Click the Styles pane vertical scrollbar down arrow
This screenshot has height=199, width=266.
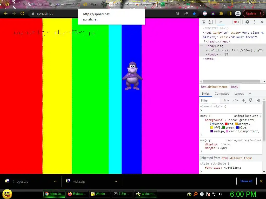tap(264, 172)
